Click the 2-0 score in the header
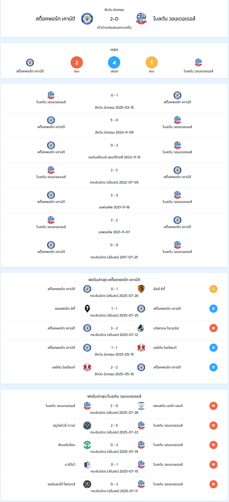 (x=114, y=19)
